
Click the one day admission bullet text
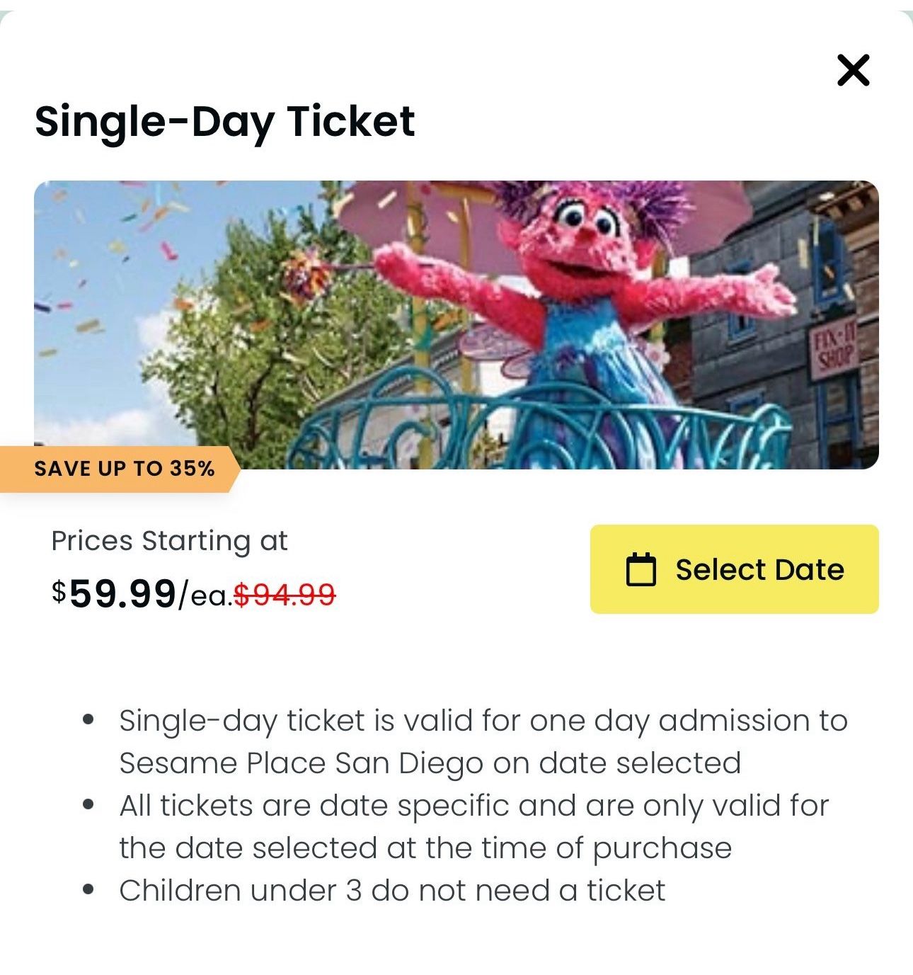(483, 721)
